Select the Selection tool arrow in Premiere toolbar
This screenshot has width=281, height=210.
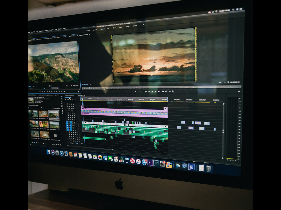[62, 96]
